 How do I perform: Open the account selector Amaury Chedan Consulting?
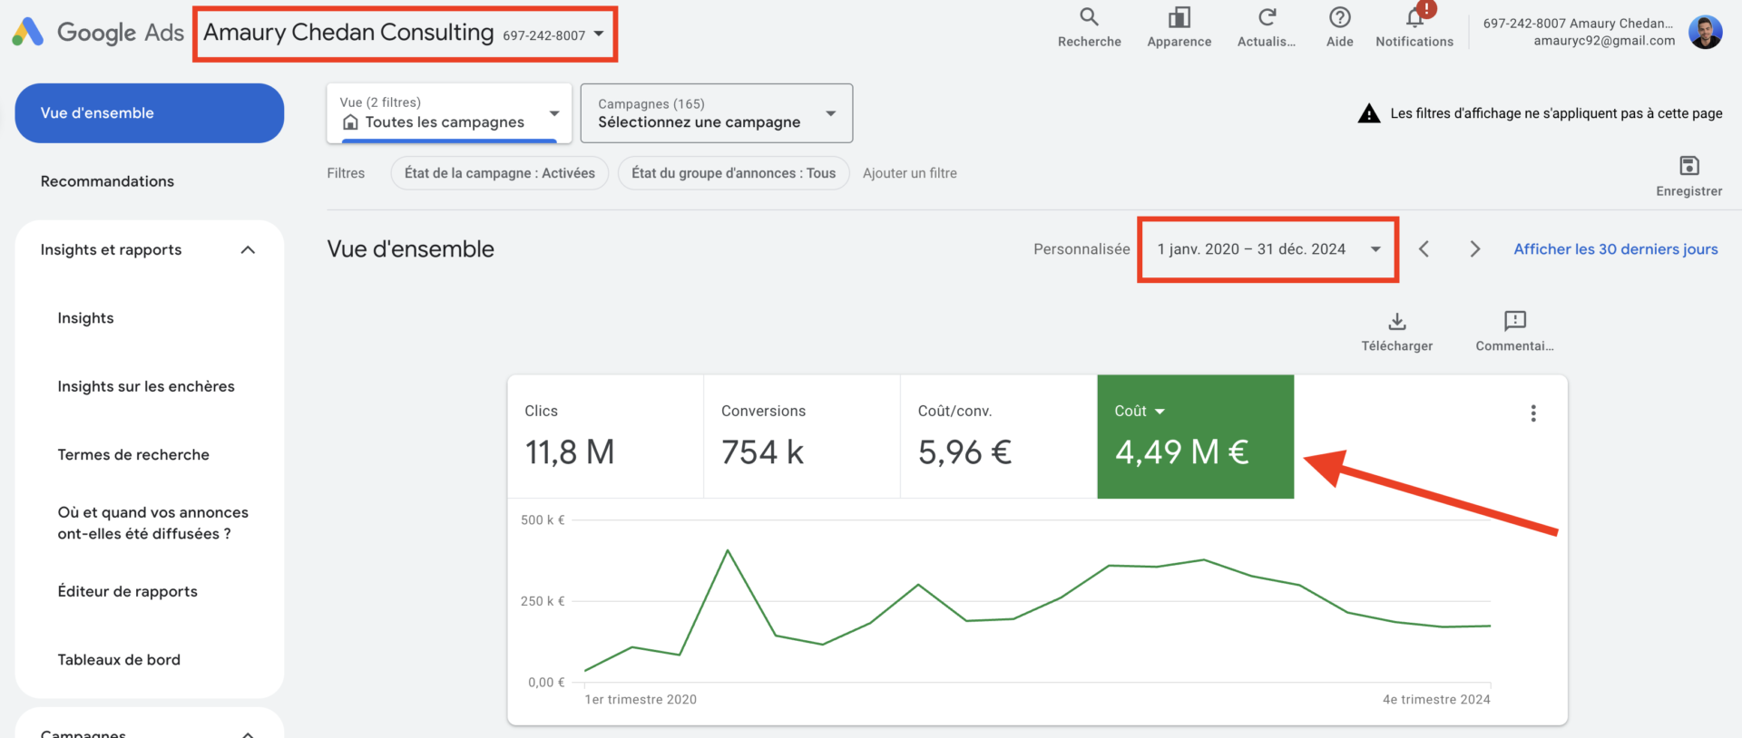[405, 34]
